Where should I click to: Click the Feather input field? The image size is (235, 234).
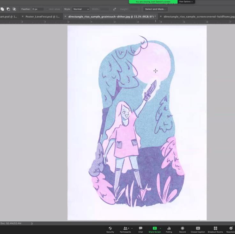pos(38,9)
